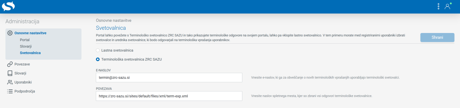Go to main Slovarji sidebar entry

[x=20, y=73]
